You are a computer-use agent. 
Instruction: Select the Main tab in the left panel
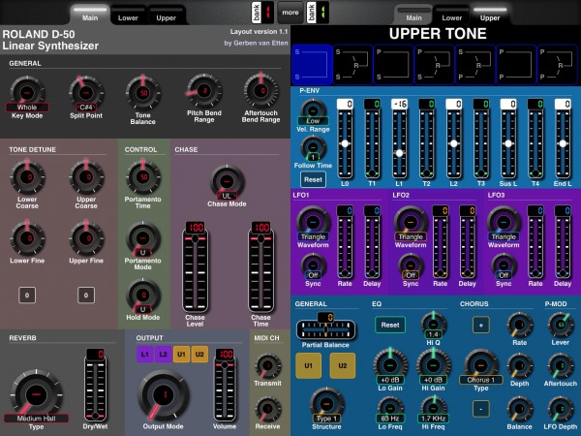pos(90,15)
